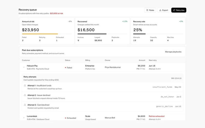Click the Status column header
This screenshot has width=205, height=128.
pos(68,60)
